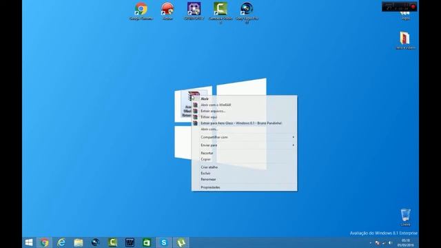Click the action center flag tray icon
This screenshot has width=441, height=248.
tap(378, 242)
